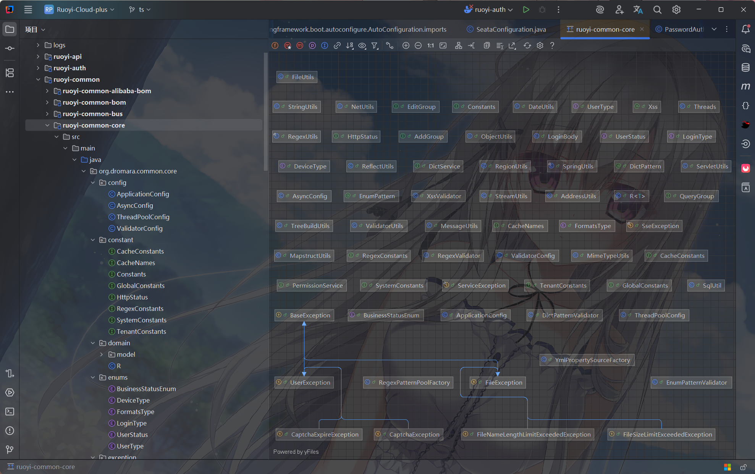The width and height of the screenshot is (755, 474).
Task: Expand the ruoyi-api module folder
Action: (x=38, y=57)
